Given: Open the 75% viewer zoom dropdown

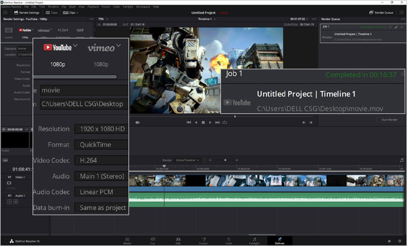Looking at the screenshot, I should pyautogui.click(x=103, y=19).
